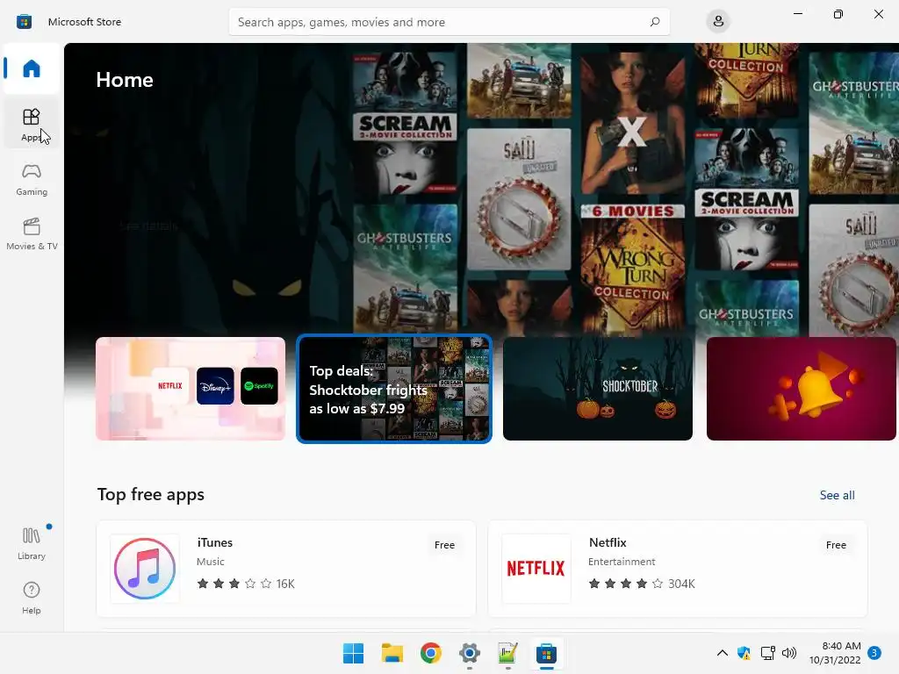
Task: Open the user account profile icon
Action: tap(718, 22)
